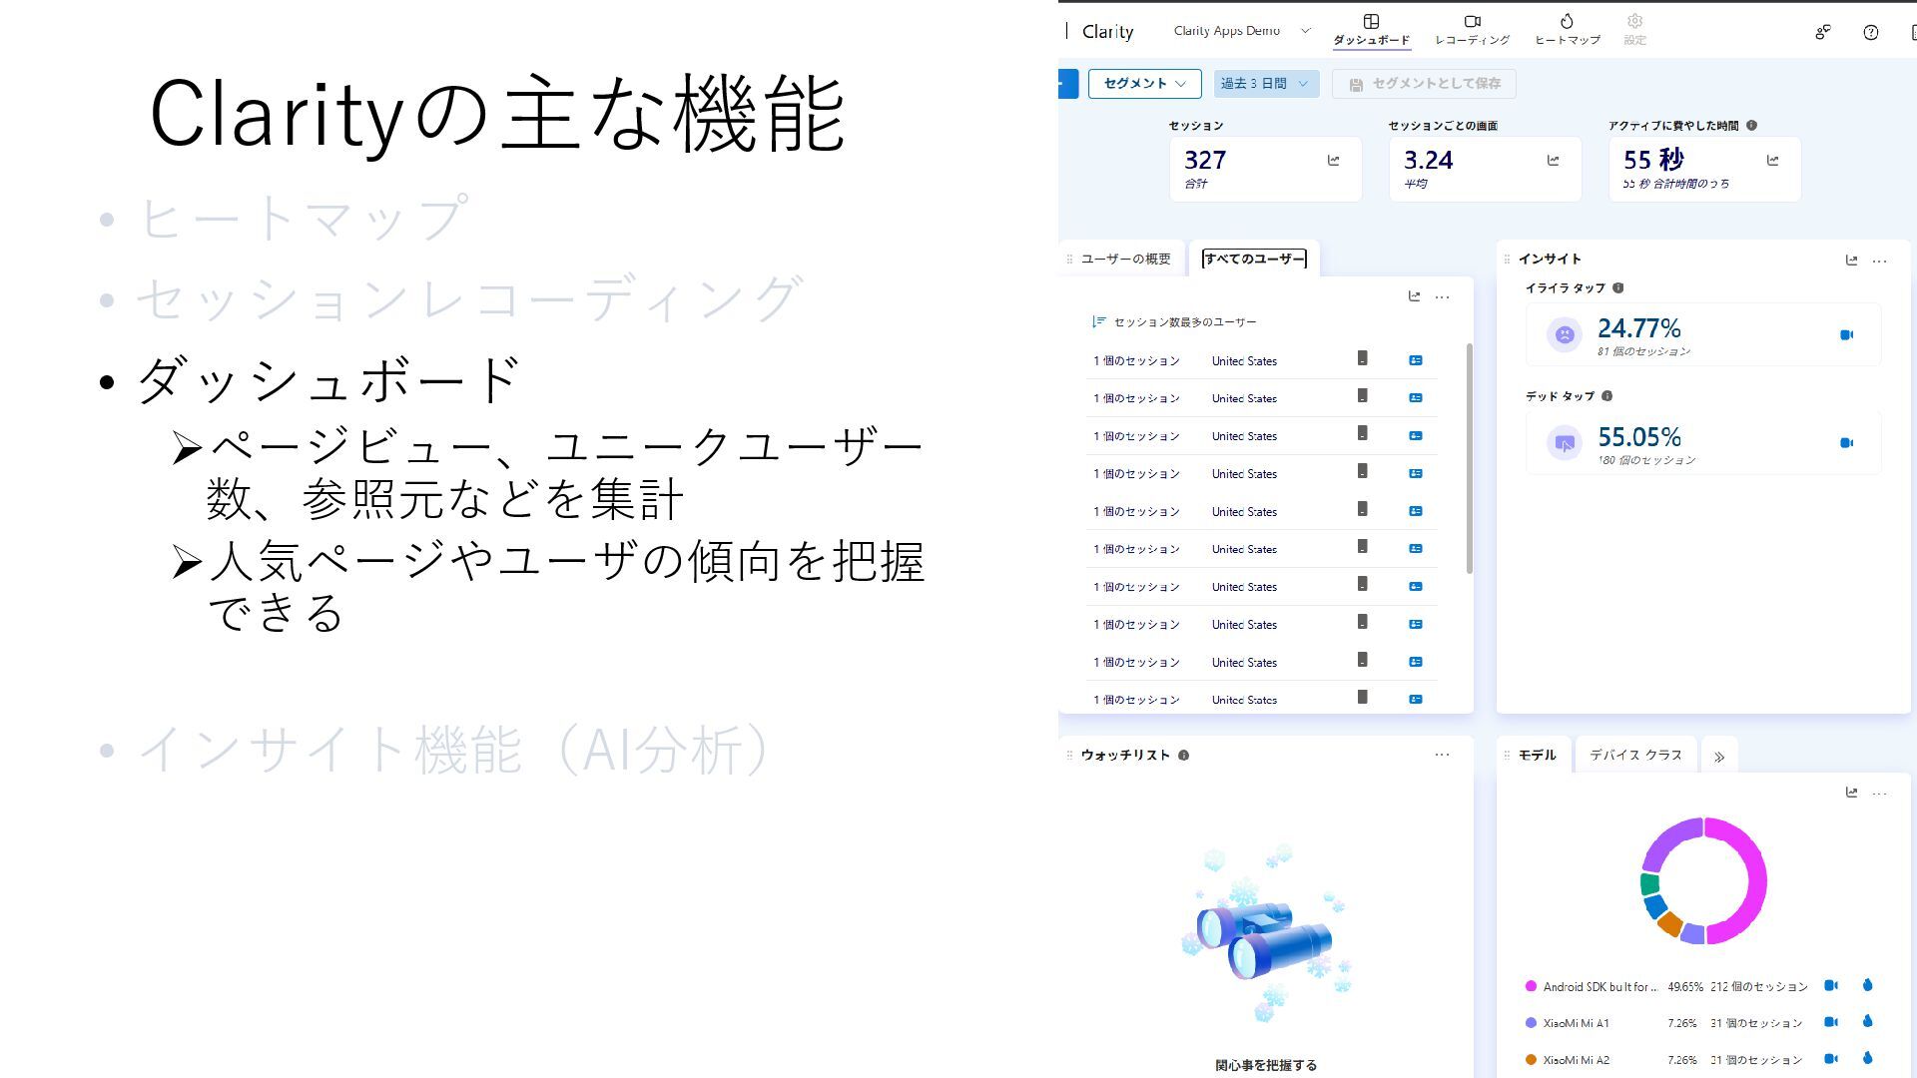Viewport: 1917px width, 1078px height.
Task: Open recordings icon for デッド タップ 55.05%
Action: pyautogui.click(x=1846, y=443)
